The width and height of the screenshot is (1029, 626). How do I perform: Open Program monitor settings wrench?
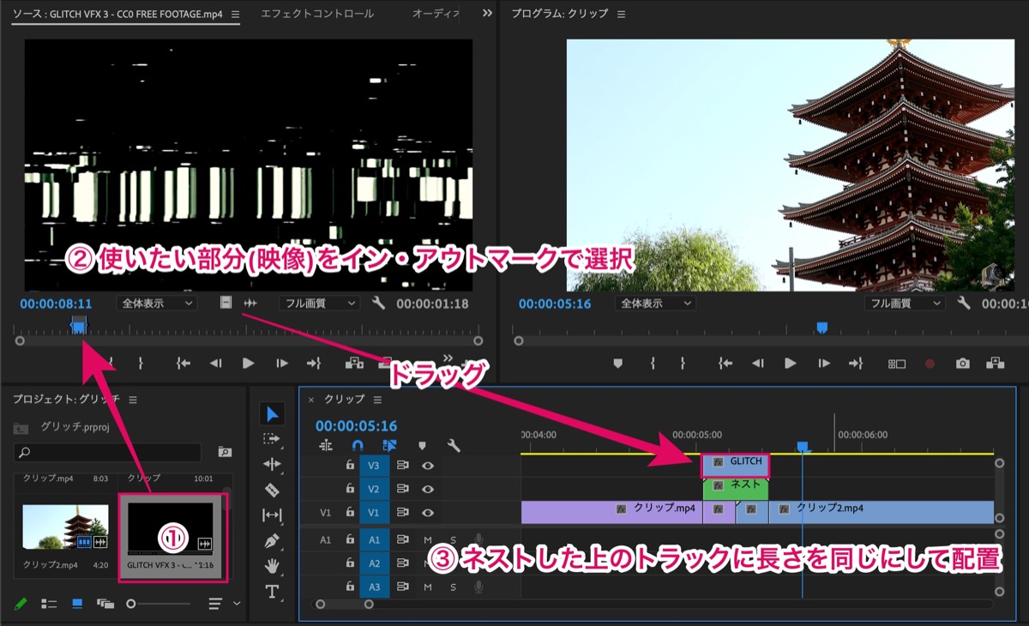click(x=964, y=303)
